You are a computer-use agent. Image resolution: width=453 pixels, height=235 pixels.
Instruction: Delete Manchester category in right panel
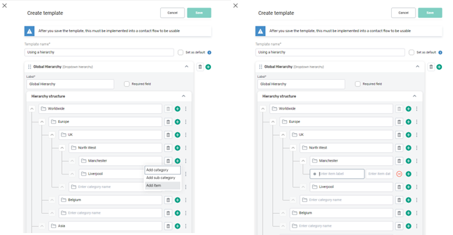click(399, 160)
